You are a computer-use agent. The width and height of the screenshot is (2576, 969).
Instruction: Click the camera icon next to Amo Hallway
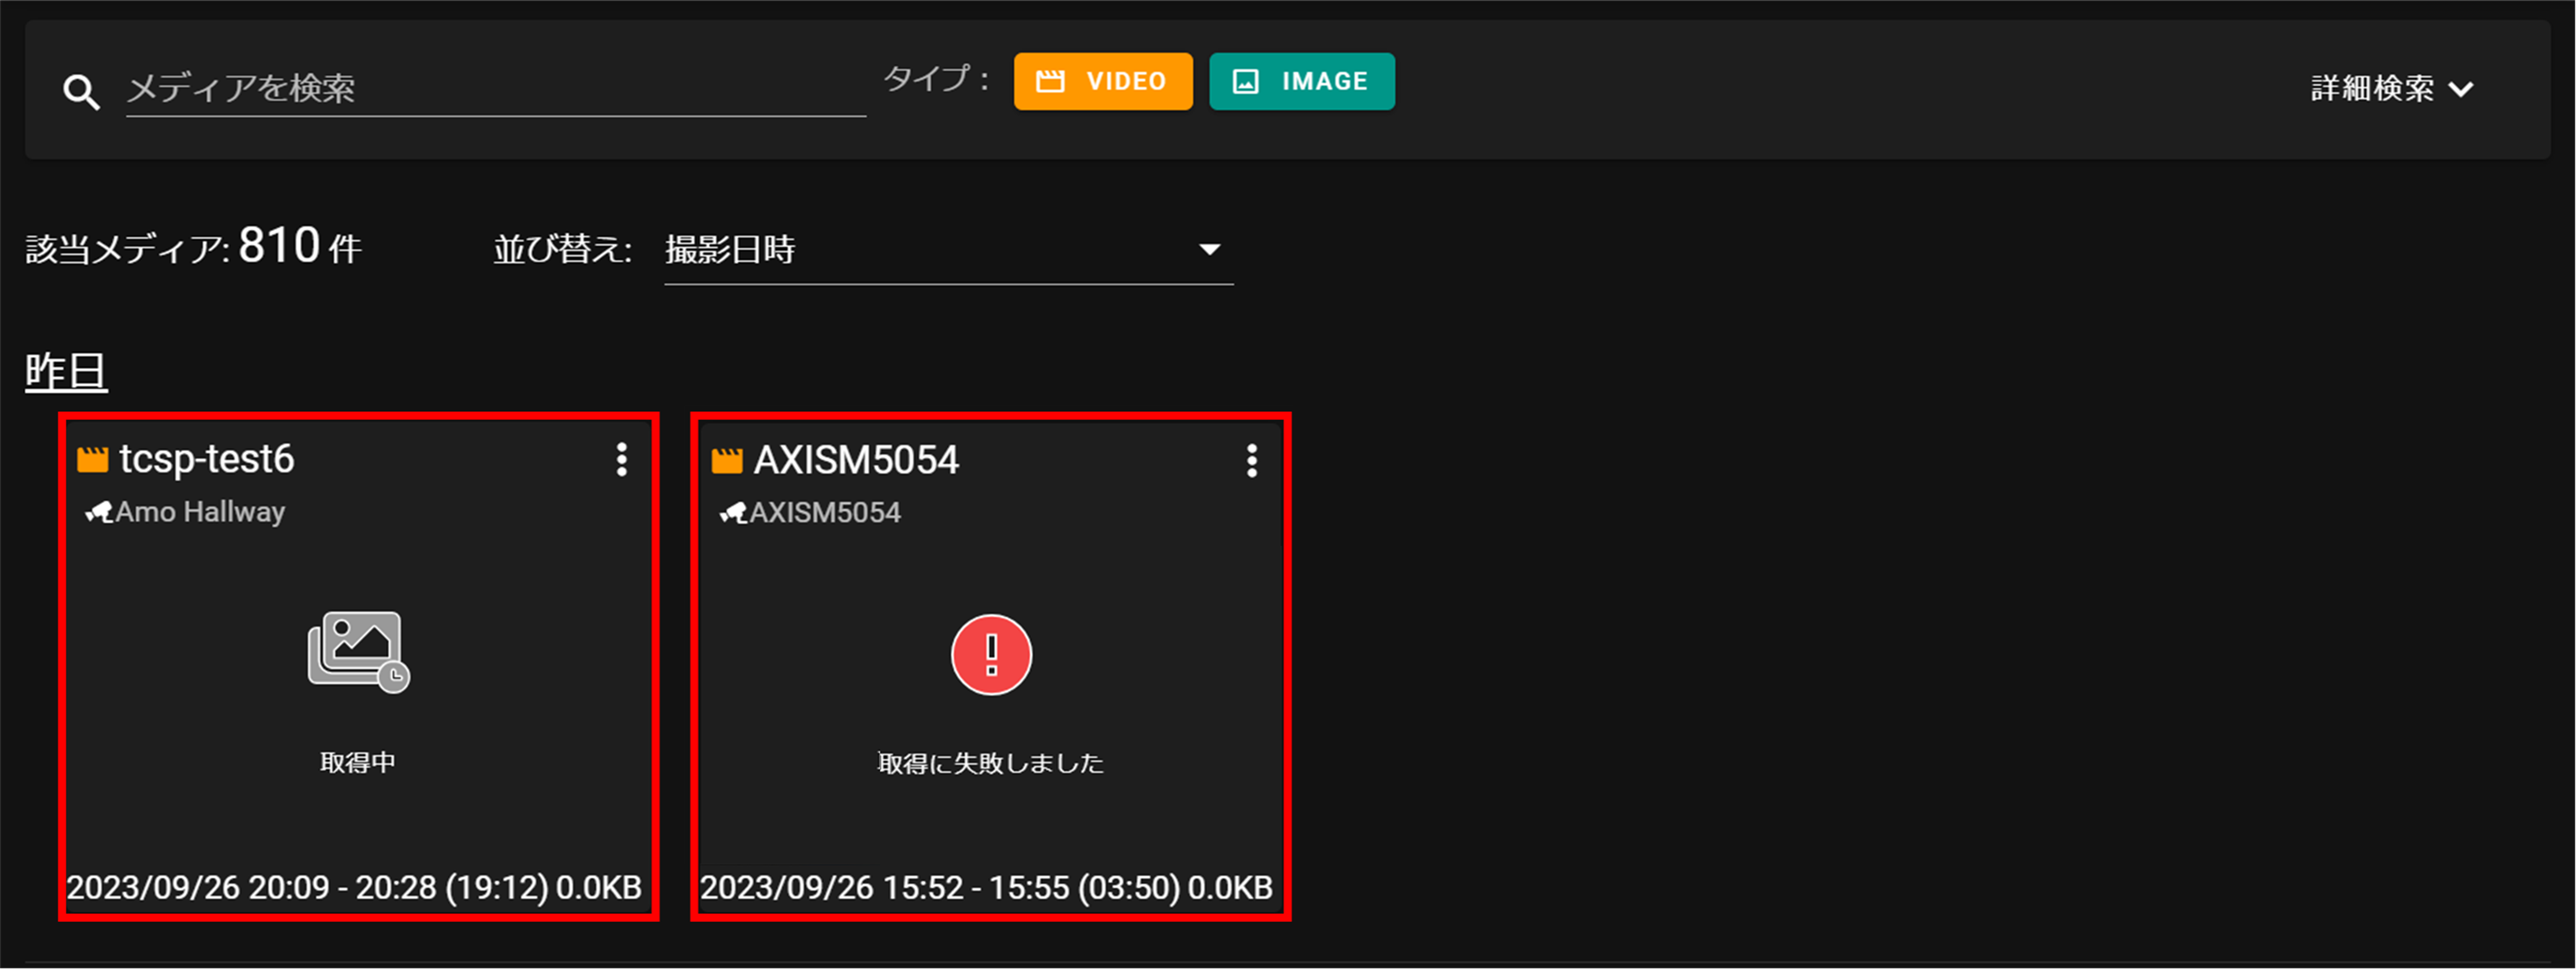click(99, 513)
